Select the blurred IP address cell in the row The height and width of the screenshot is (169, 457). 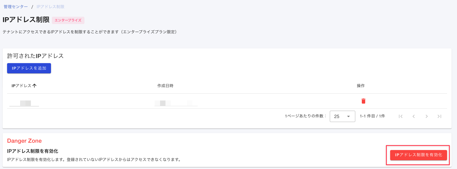[x=24, y=103]
